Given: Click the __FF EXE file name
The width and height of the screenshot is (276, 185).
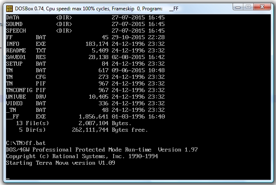Looking at the screenshot, I should click(26, 116).
